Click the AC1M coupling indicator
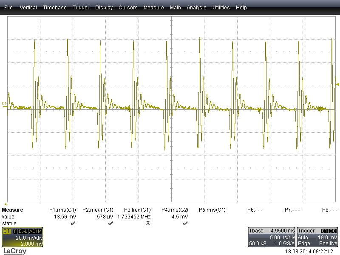340x255 pixels. [x=35, y=231]
